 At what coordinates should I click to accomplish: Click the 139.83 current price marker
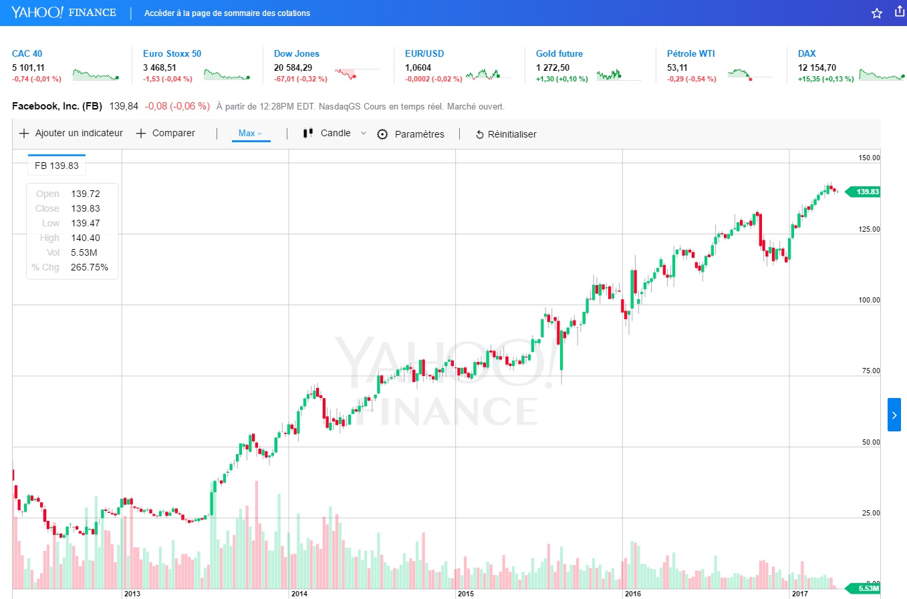[864, 192]
